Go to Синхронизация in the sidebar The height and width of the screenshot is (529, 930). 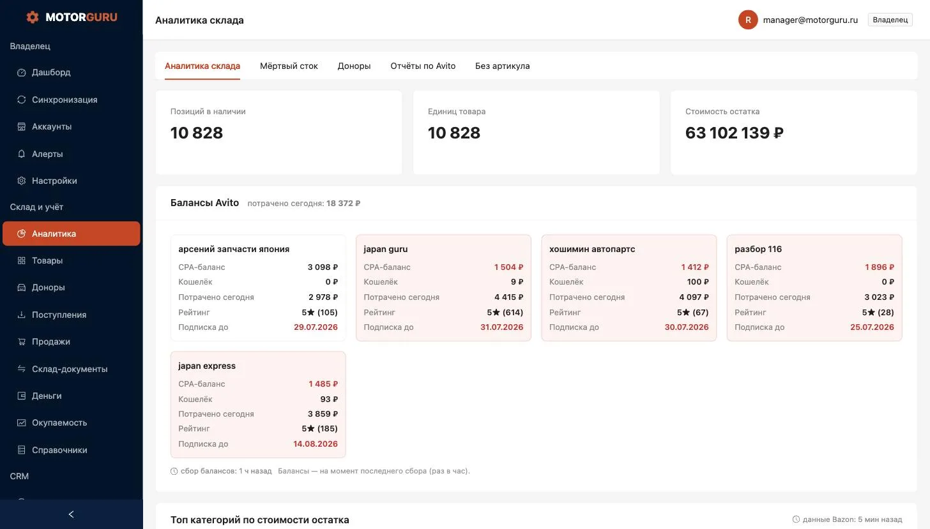72,100
